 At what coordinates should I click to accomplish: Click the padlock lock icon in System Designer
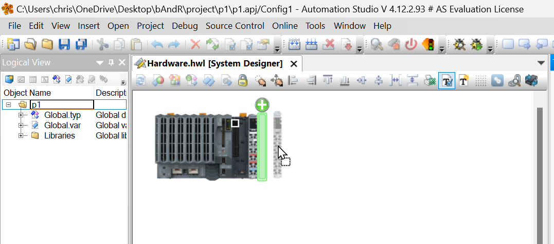click(242, 81)
